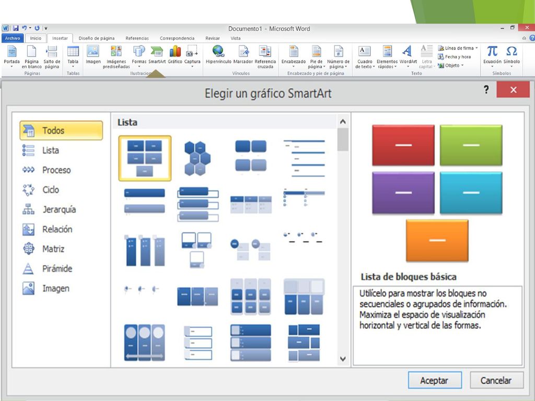535x401 pixels.
Task: Open the Símbolo menu
Action: point(511,55)
